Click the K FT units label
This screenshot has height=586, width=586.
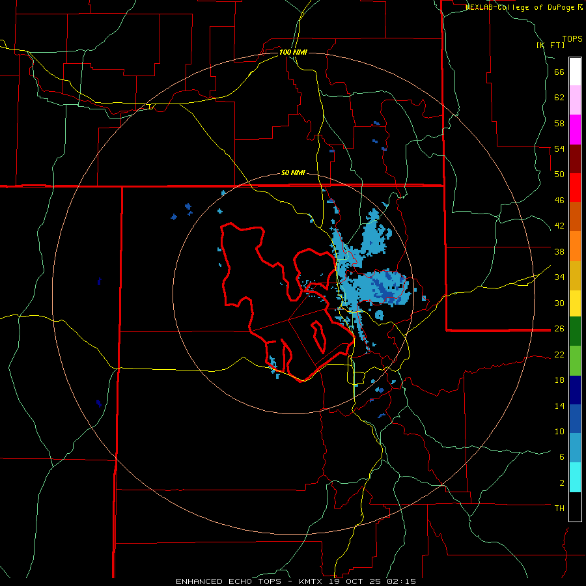pos(551,45)
